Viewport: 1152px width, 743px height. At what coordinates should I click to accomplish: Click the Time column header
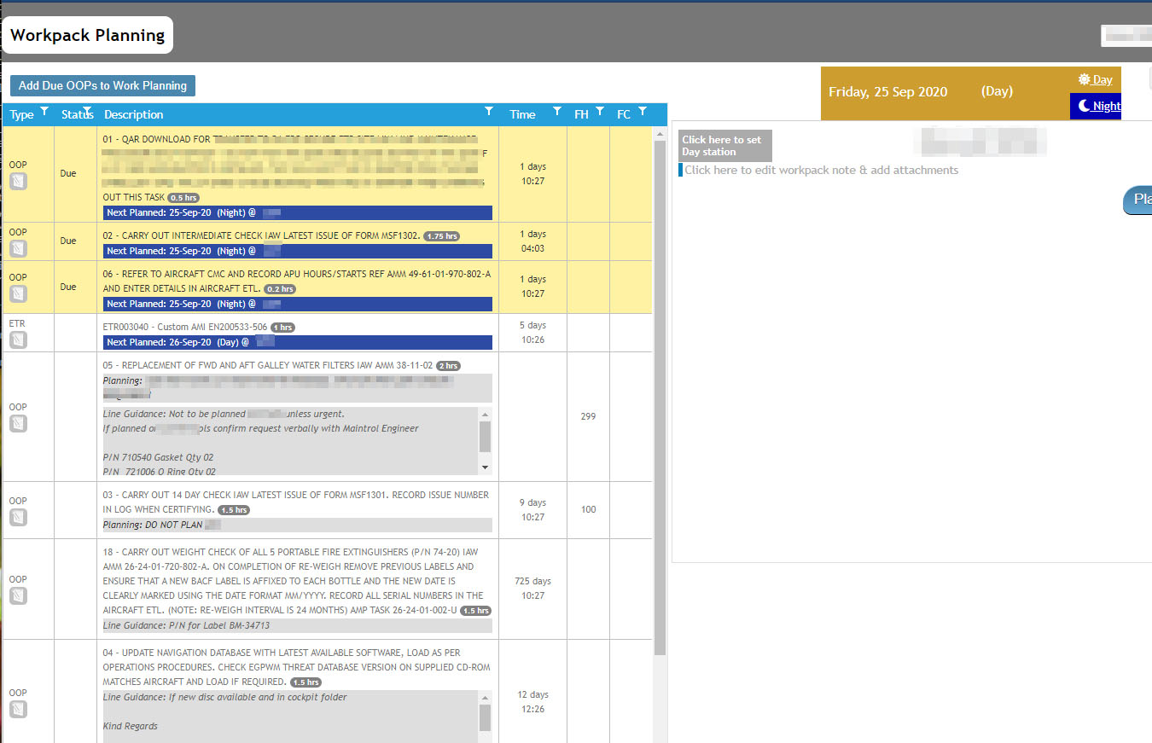pos(523,114)
